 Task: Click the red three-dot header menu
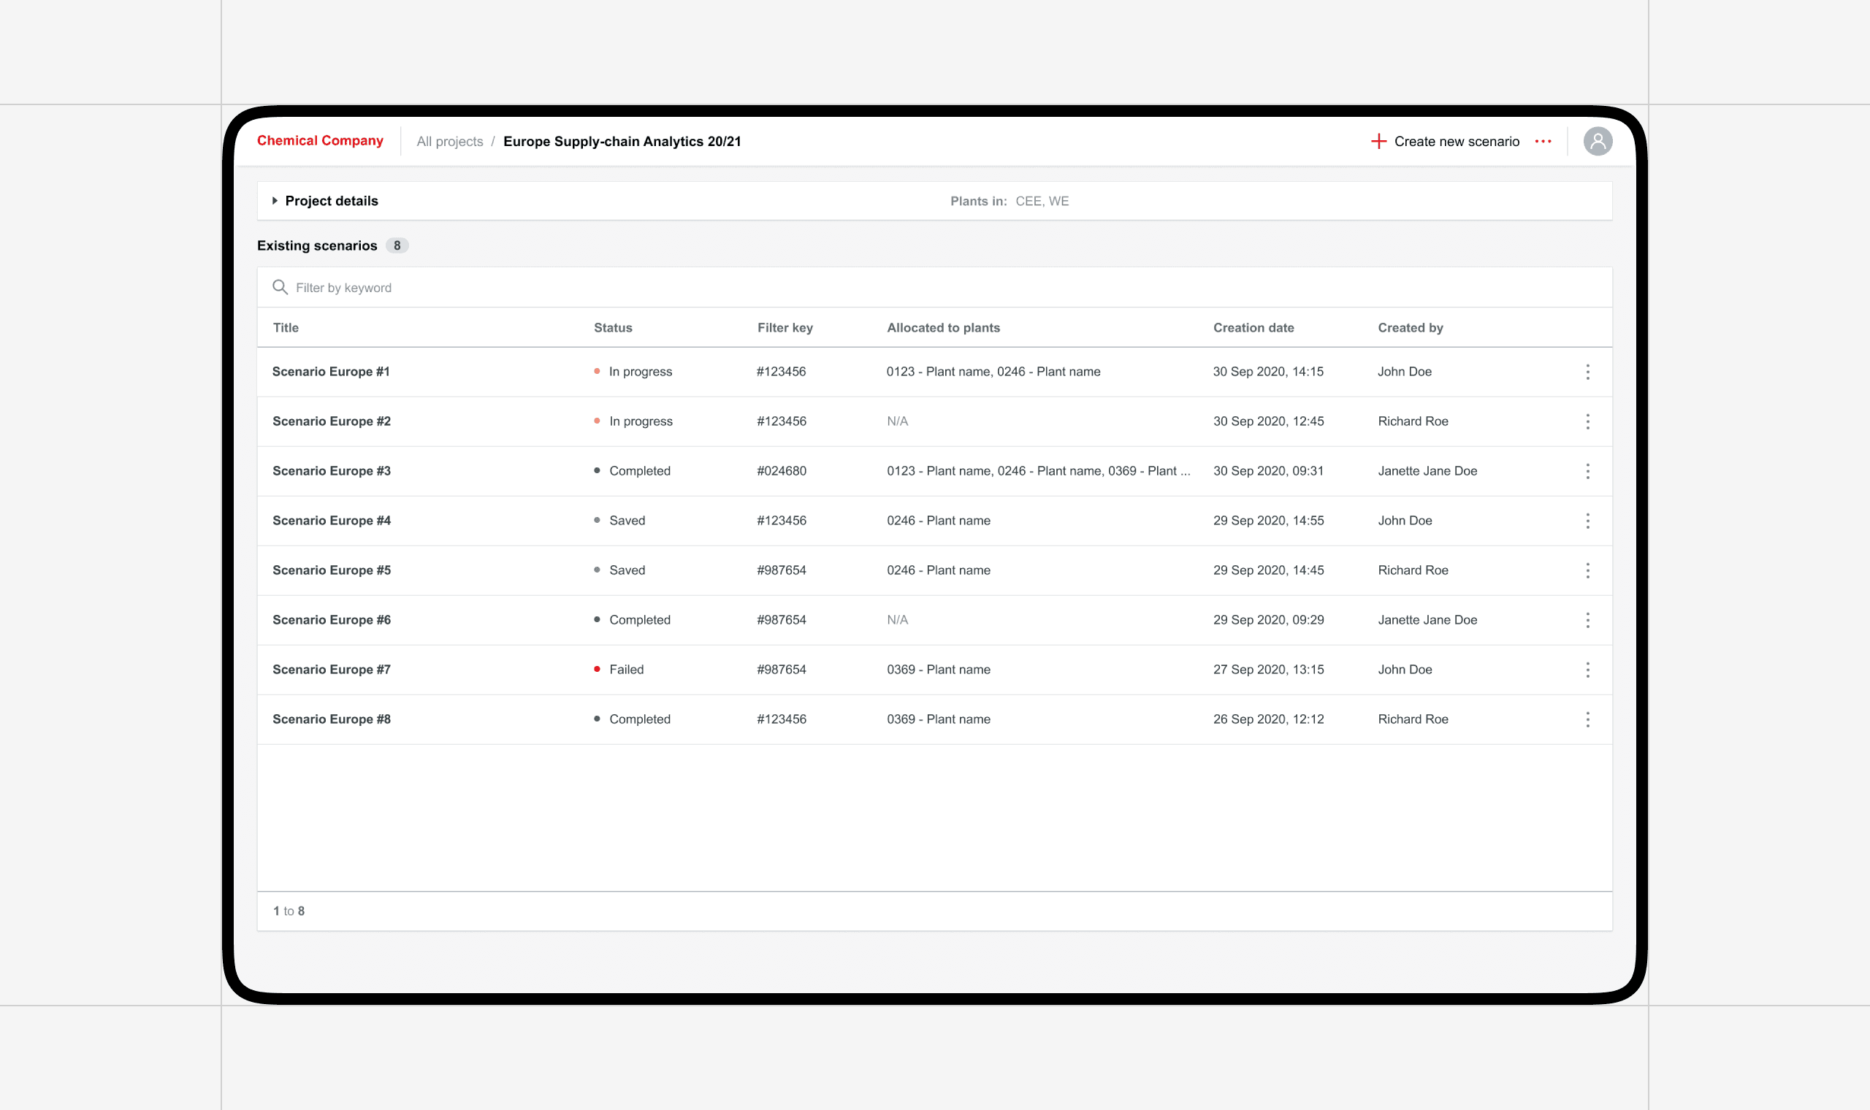(x=1542, y=142)
